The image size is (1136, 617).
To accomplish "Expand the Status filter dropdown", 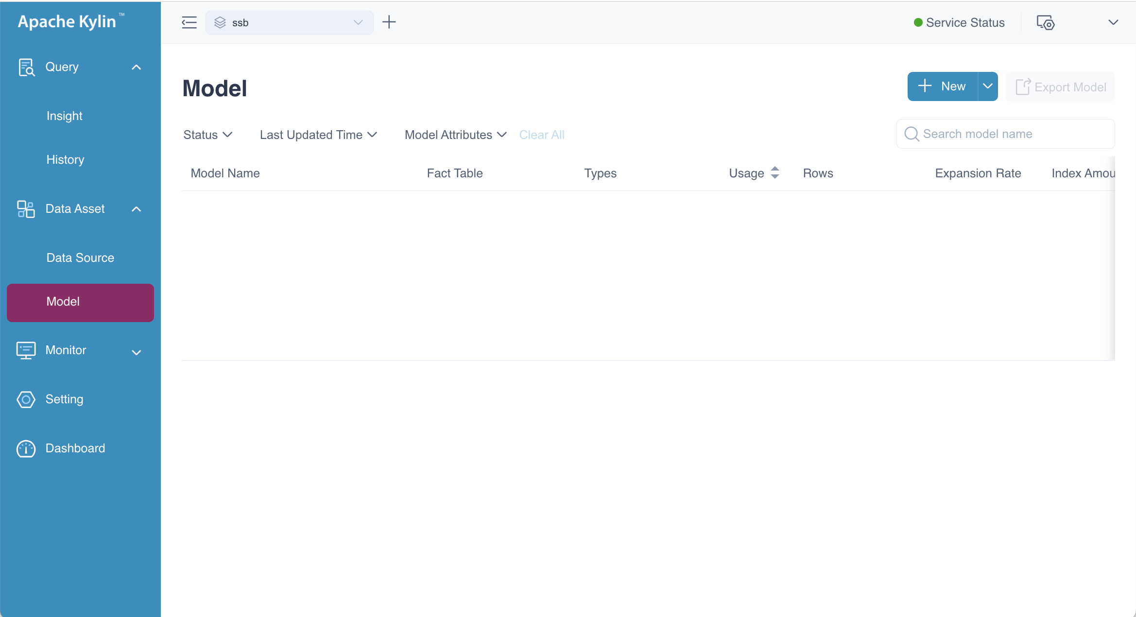I will point(207,135).
